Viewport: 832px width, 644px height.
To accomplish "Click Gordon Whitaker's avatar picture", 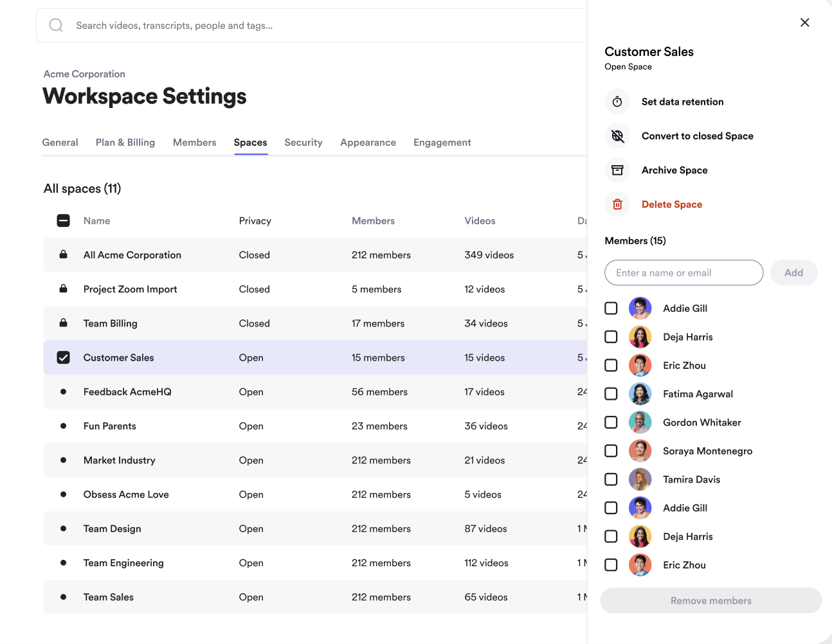I will click(640, 422).
